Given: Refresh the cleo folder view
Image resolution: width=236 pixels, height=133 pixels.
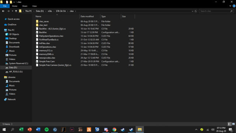Looking at the screenshot, I should 195,11.
